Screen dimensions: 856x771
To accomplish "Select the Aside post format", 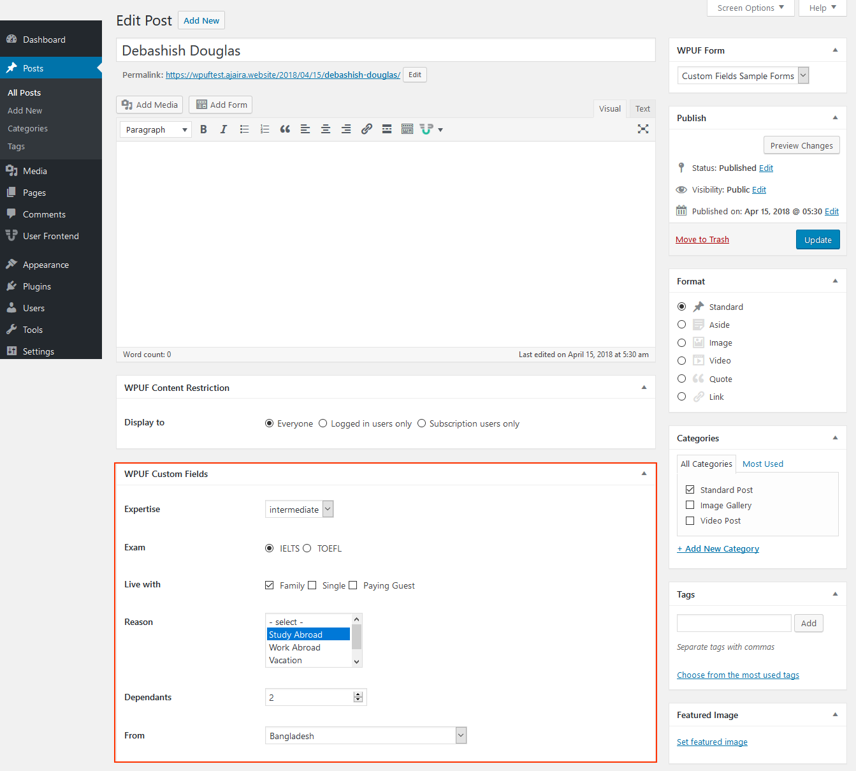I will (x=682, y=325).
